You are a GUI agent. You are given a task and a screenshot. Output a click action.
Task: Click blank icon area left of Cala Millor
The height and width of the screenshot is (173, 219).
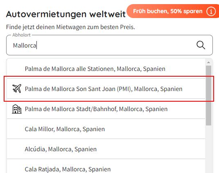click(17, 129)
